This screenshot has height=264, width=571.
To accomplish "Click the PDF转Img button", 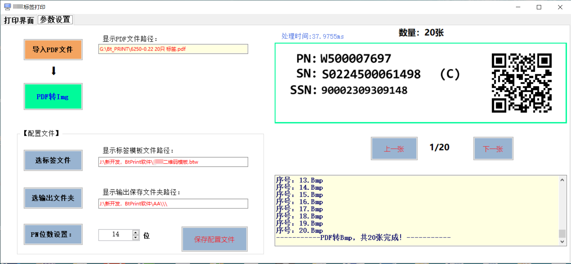I will pos(53,96).
